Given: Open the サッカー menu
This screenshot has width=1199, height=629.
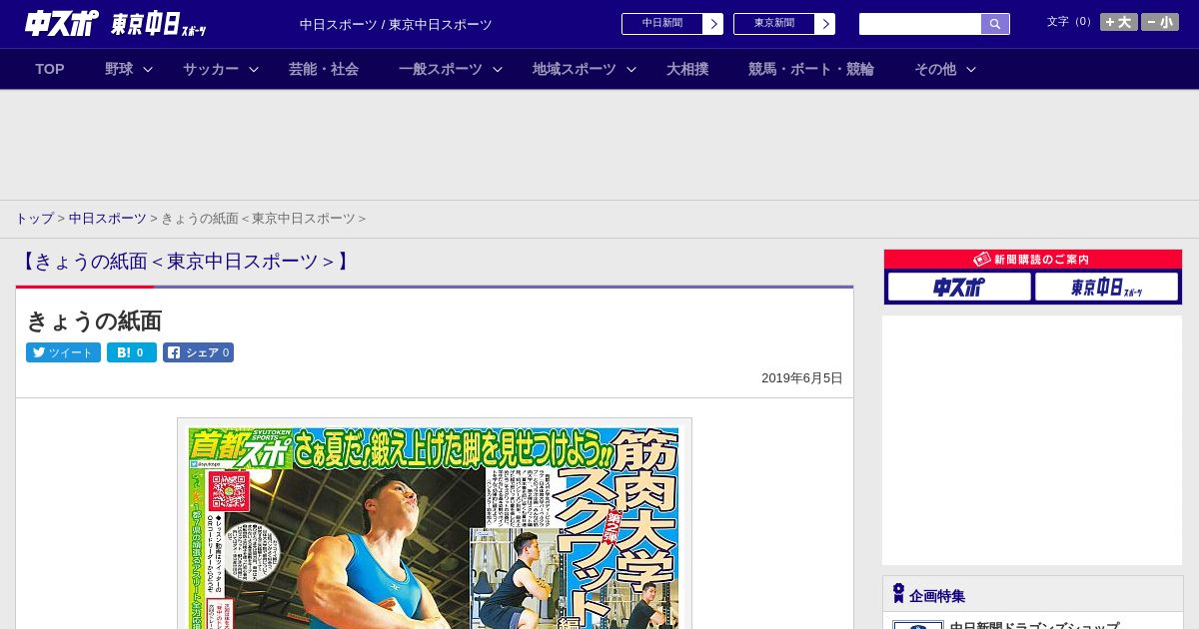Looking at the screenshot, I should coord(211,69).
